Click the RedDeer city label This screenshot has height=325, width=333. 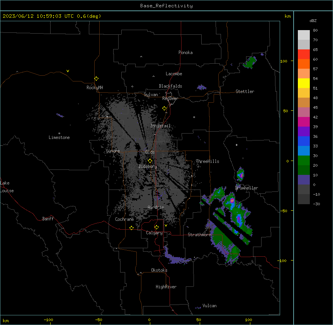170,98
